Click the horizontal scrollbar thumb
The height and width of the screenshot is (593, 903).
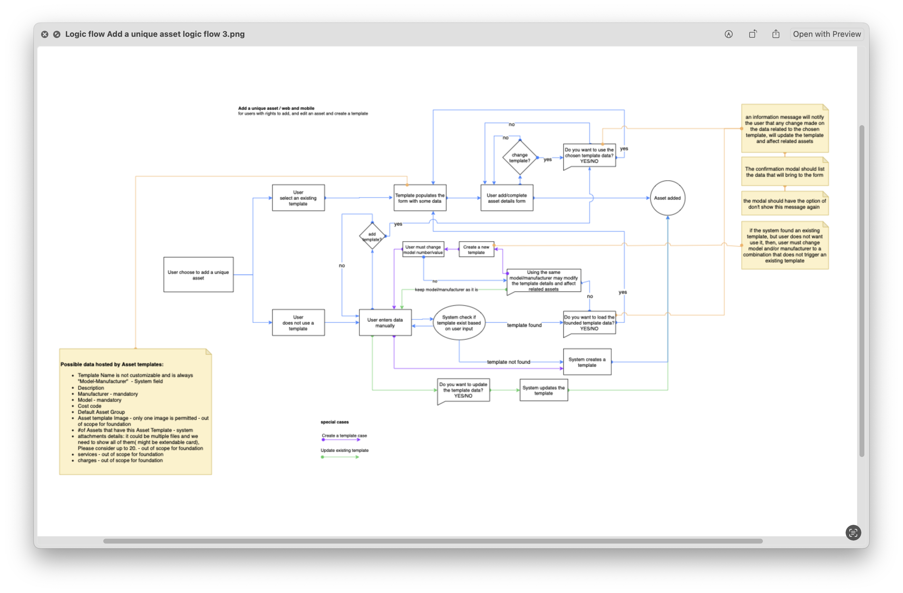(432, 541)
